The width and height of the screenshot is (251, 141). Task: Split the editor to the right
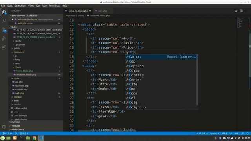[241, 11]
